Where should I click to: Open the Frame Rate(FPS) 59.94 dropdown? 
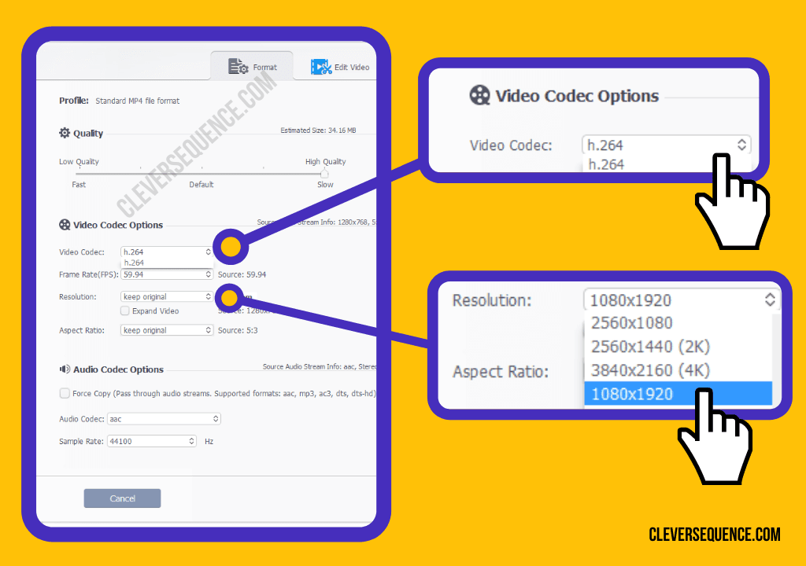(x=167, y=274)
